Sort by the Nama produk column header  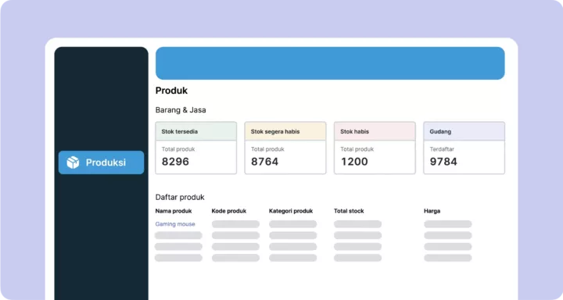[174, 211]
